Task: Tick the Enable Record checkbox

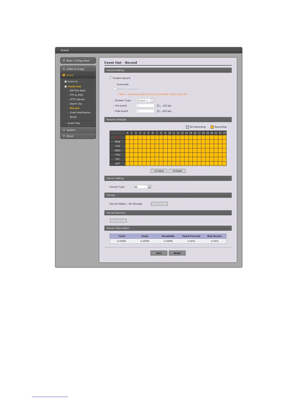Action: pyautogui.click(x=111, y=78)
